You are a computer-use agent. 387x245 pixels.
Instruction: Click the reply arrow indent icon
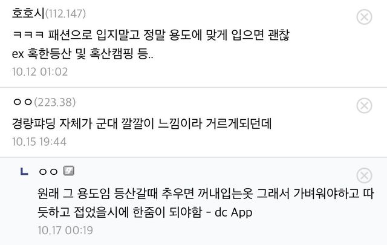(24, 172)
